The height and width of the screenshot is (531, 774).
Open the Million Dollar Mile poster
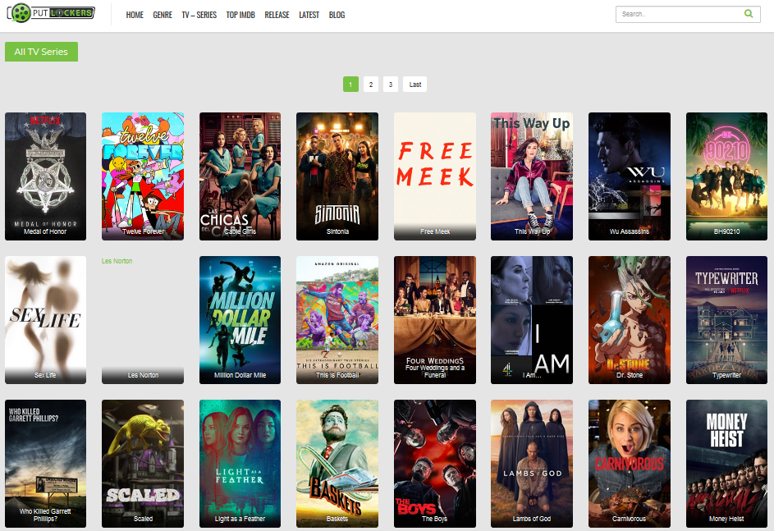pyautogui.click(x=240, y=320)
